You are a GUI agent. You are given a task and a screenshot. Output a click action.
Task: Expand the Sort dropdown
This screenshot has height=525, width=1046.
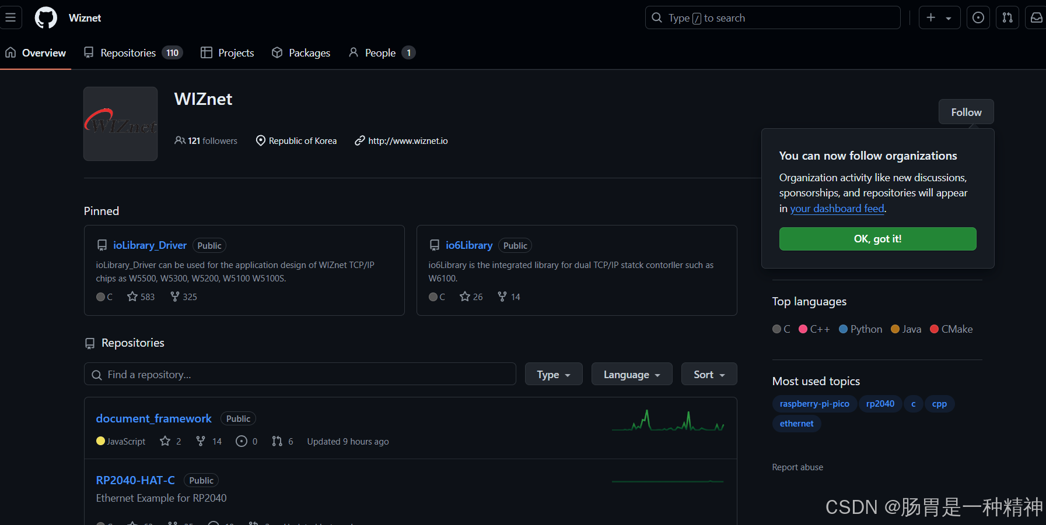tap(709, 374)
